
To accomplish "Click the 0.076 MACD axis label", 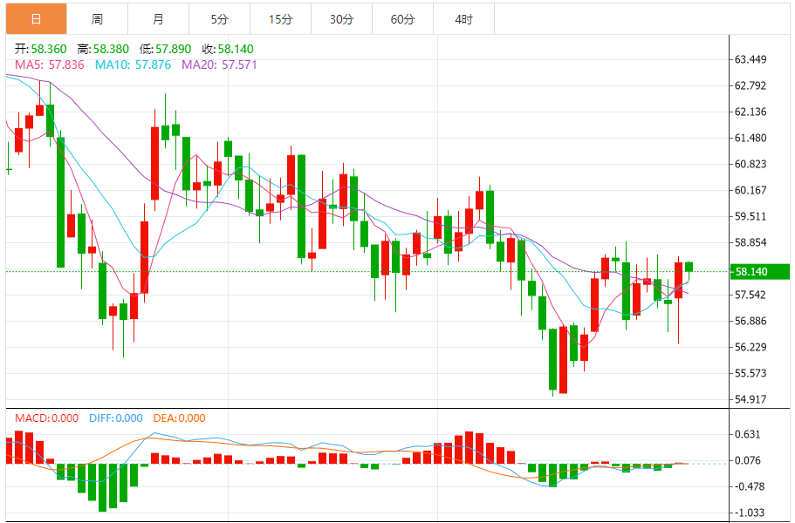I will pos(748,461).
